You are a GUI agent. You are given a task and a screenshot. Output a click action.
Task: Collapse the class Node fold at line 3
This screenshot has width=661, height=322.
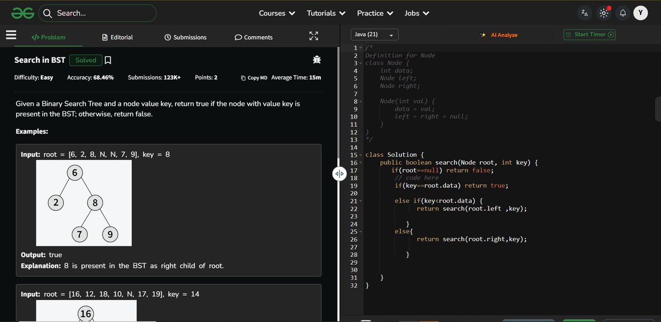click(x=361, y=63)
